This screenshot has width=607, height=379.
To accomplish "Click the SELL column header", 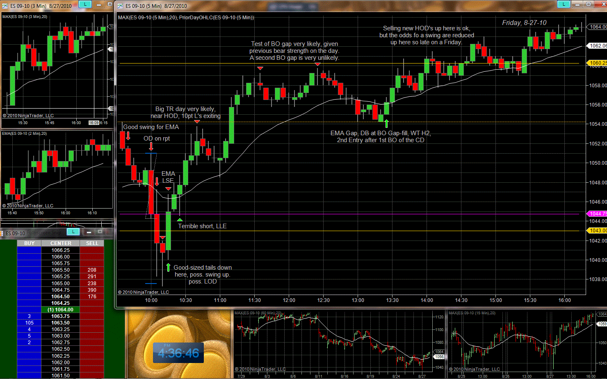I will coord(92,243).
